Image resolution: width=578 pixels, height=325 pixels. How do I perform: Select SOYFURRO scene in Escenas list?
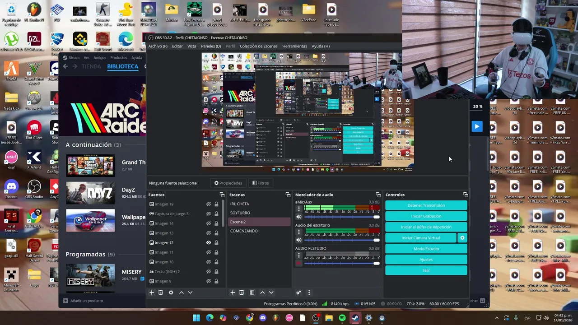click(x=259, y=213)
